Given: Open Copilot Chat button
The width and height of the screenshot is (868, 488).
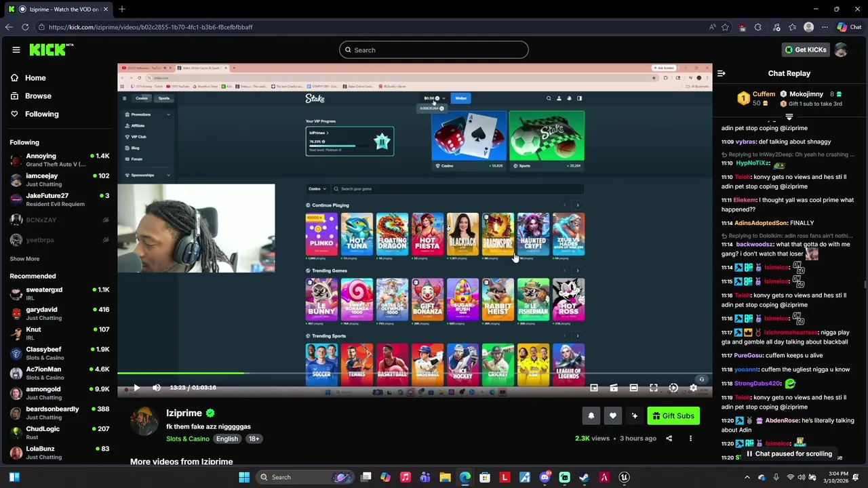Looking at the screenshot, I should click(x=849, y=27).
